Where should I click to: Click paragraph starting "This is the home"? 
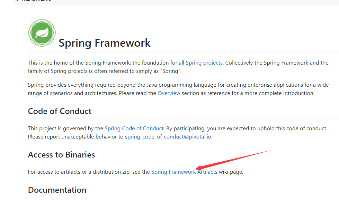(x=104, y=63)
